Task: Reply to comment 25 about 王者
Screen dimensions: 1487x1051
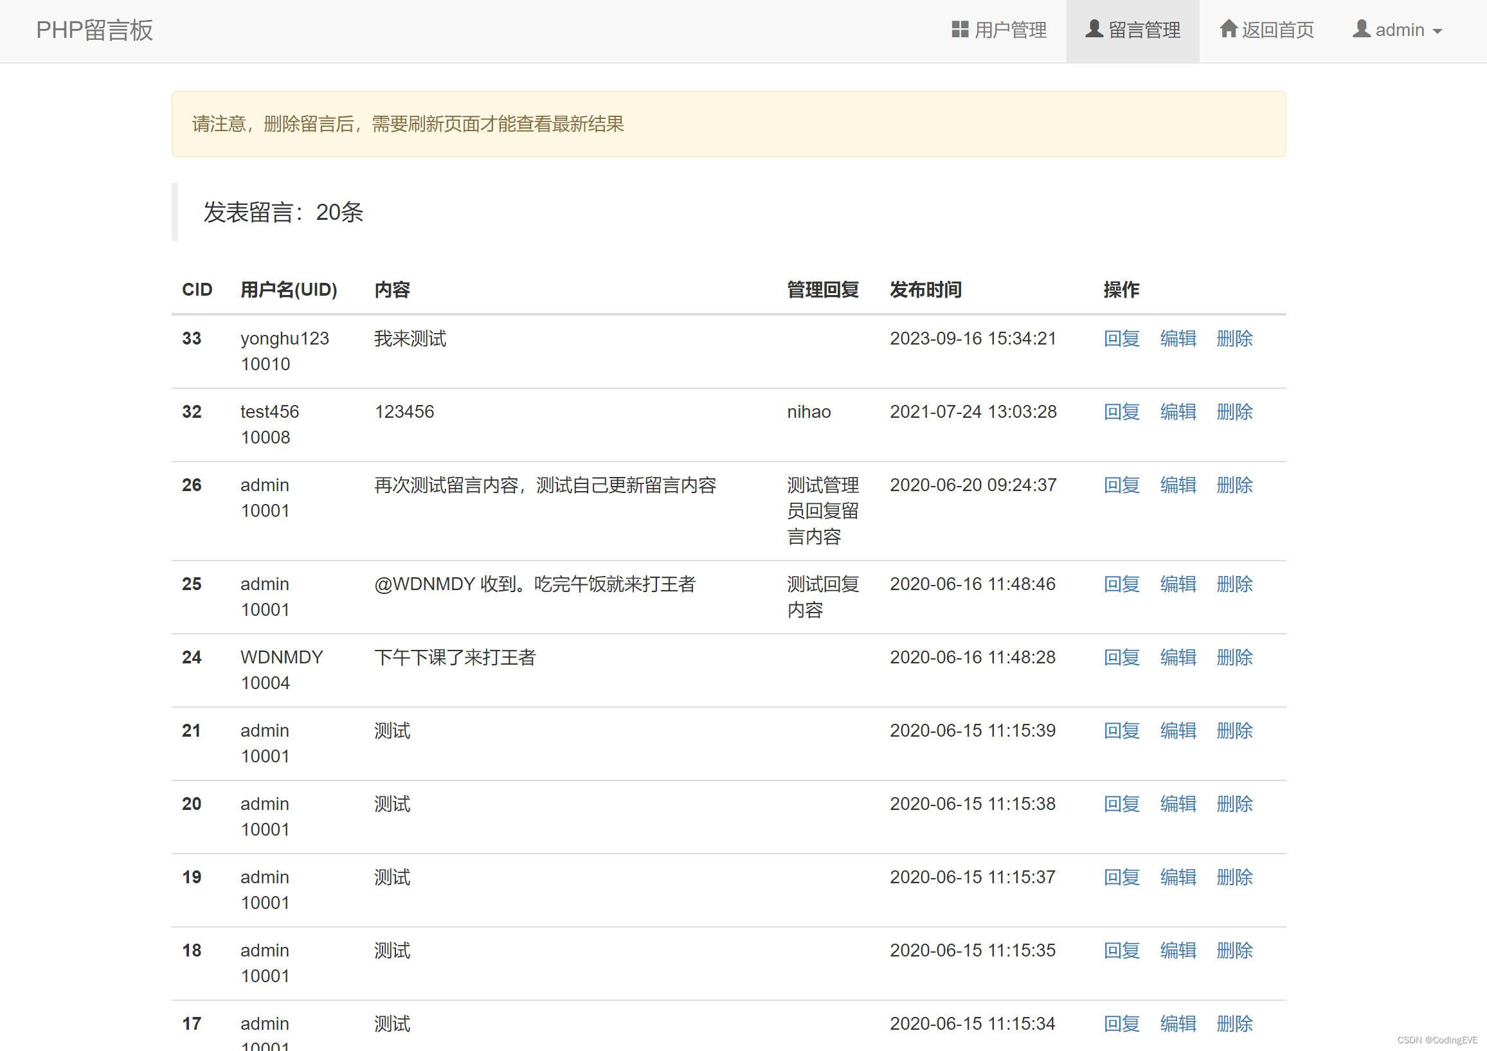Action: pos(1122,584)
